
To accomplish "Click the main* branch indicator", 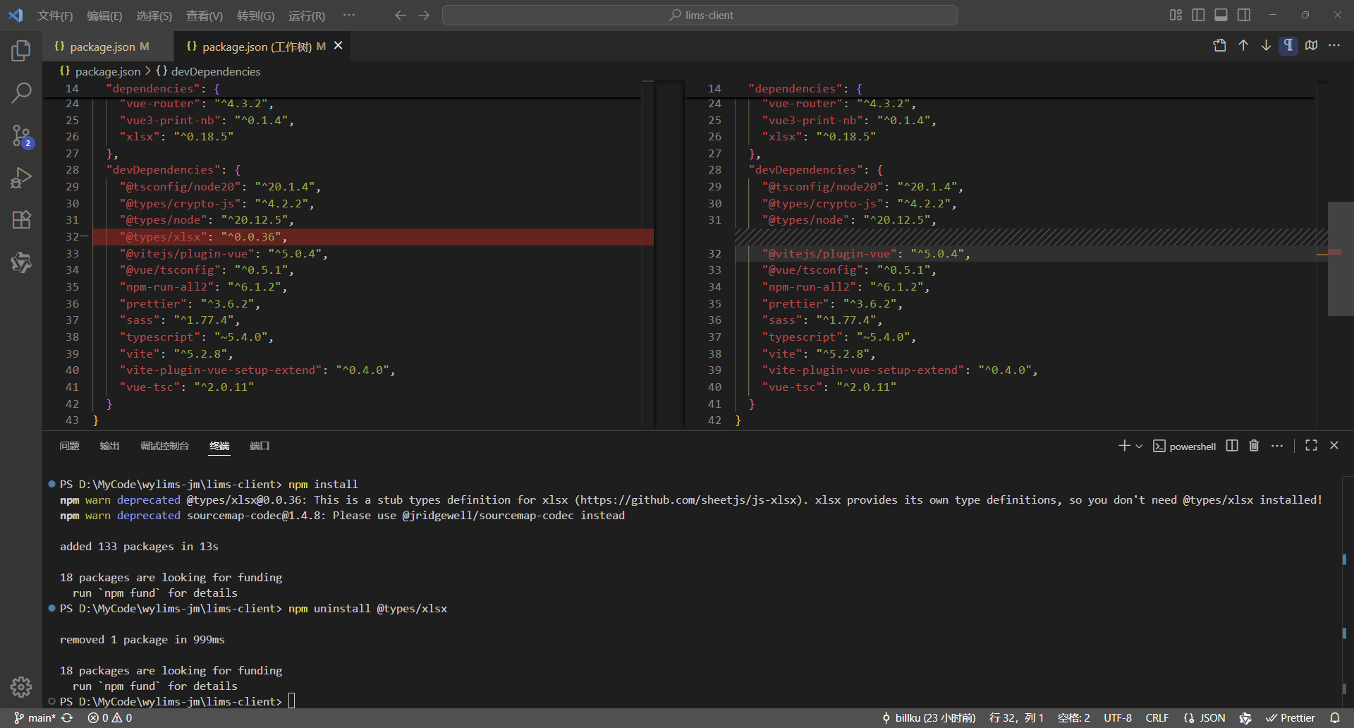I will tap(37, 717).
